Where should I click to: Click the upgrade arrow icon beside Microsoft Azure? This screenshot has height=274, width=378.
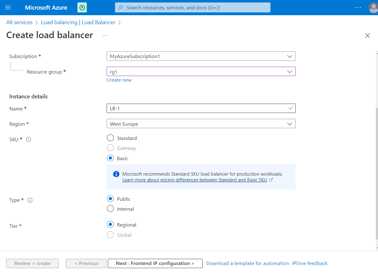(82, 7)
